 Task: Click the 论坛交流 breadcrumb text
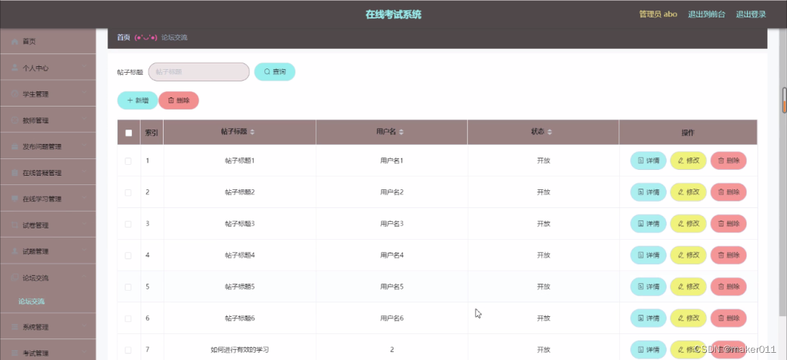pyautogui.click(x=174, y=37)
